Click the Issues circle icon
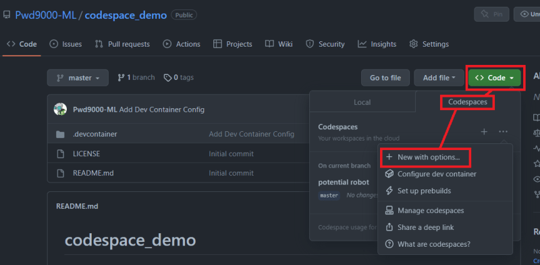 [54, 44]
